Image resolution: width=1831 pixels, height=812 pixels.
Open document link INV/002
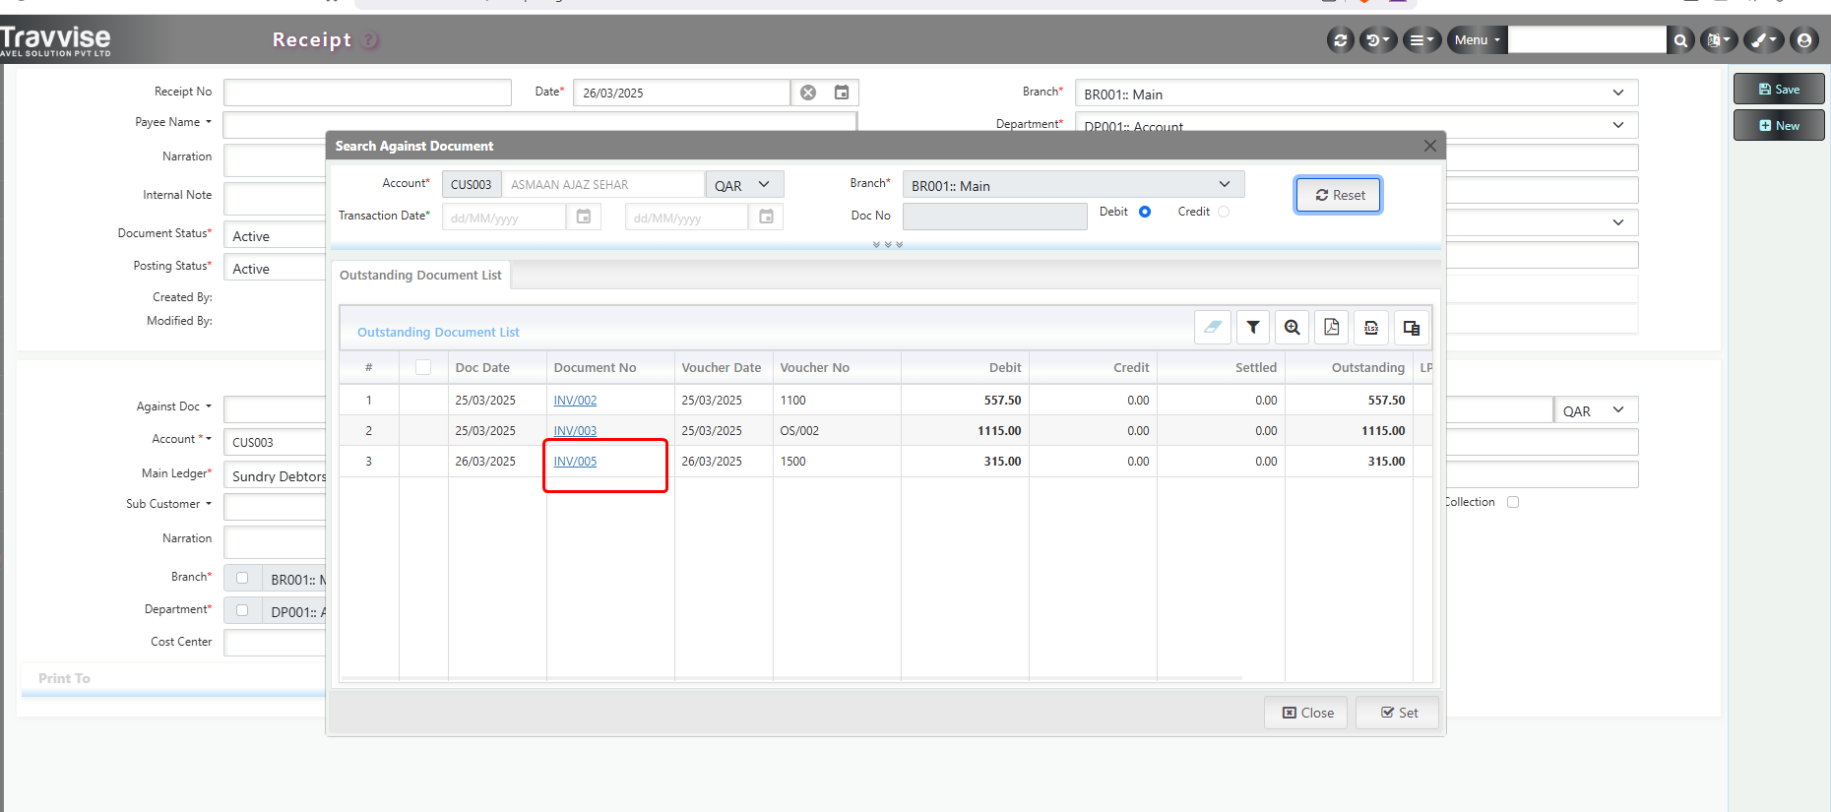coord(575,401)
